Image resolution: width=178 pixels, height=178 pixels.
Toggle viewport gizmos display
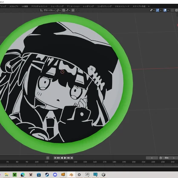[x=158, y=10]
